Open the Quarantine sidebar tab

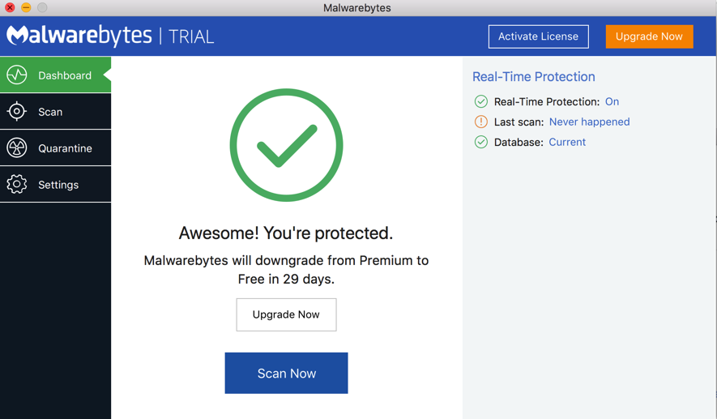(55, 148)
